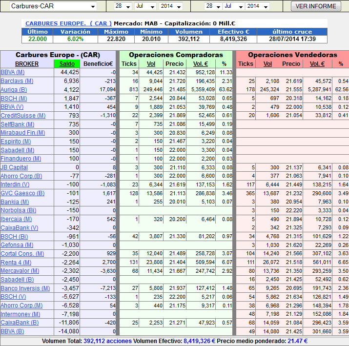Open the Auriga (B) broker link

14,90
